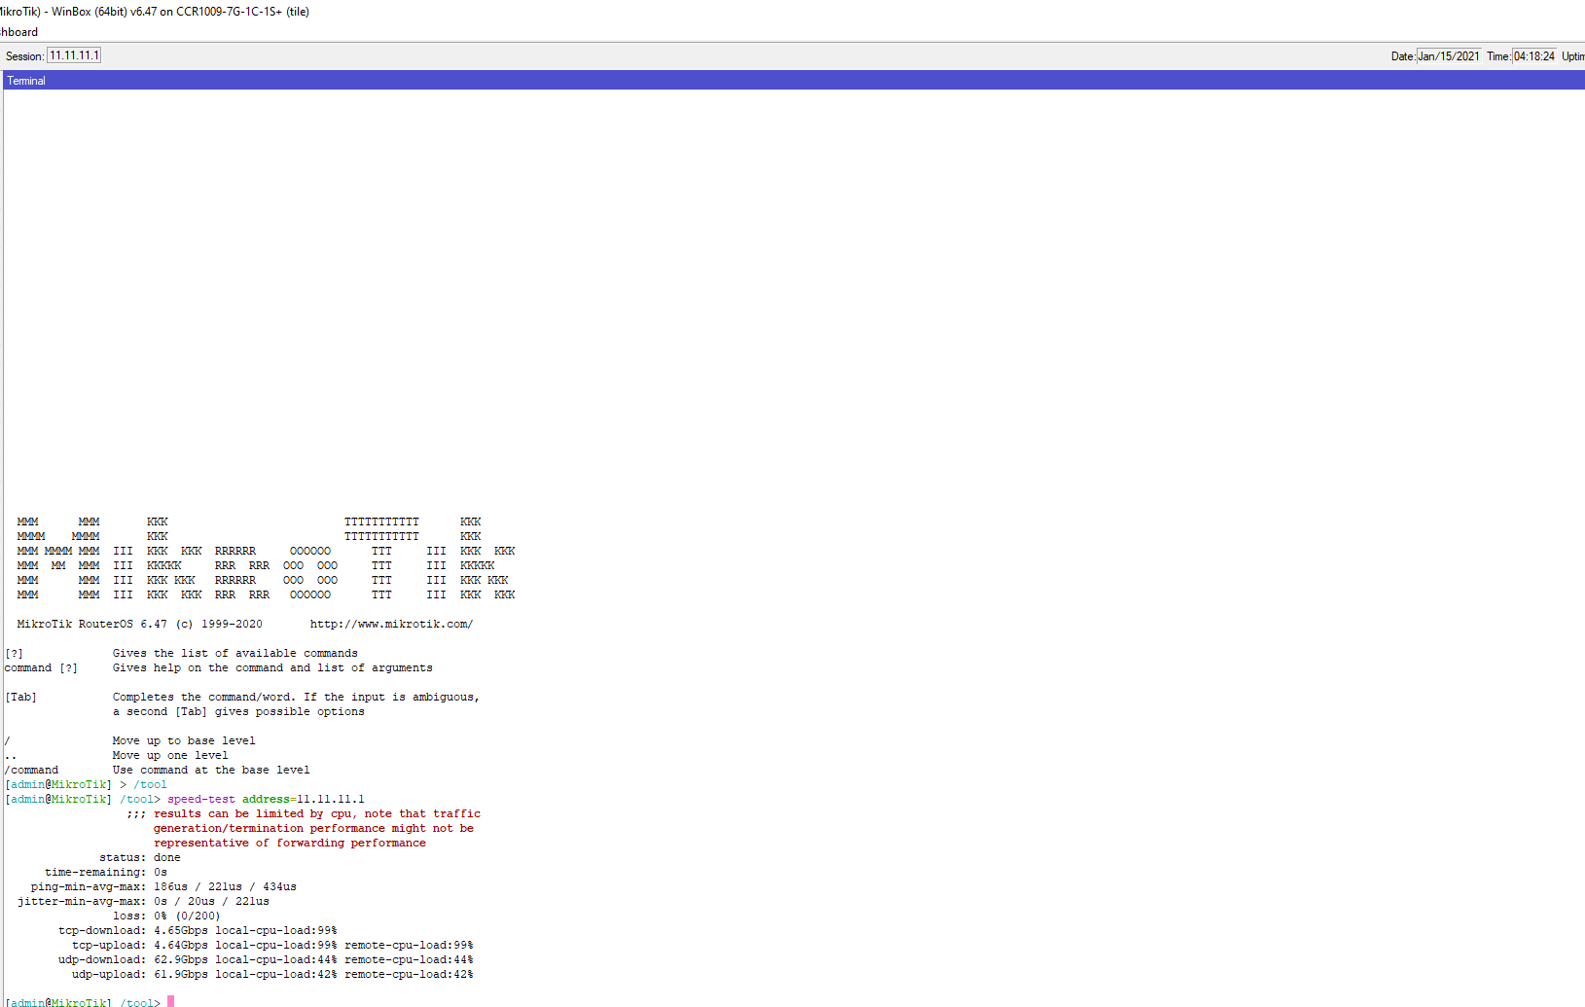Click the 'status: done' line
Image resolution: width=1585 pixels, height=1007 pixels.
[x=139, y=858]
